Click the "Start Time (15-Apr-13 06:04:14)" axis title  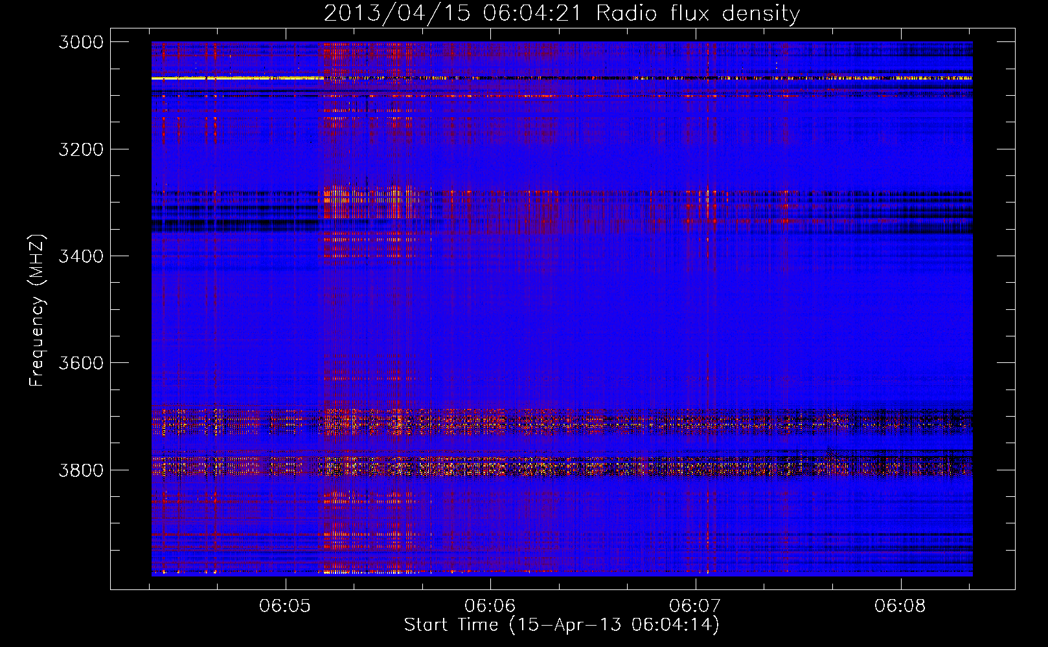[562, 625]
